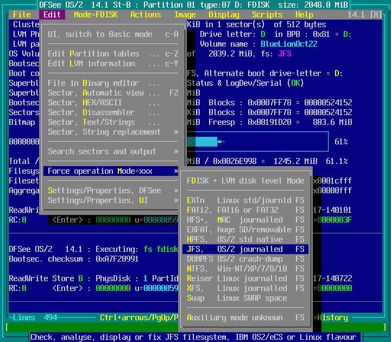Expand Settings/Properties, UI submenu
The image size is (391, 342).
click(113, 200)
